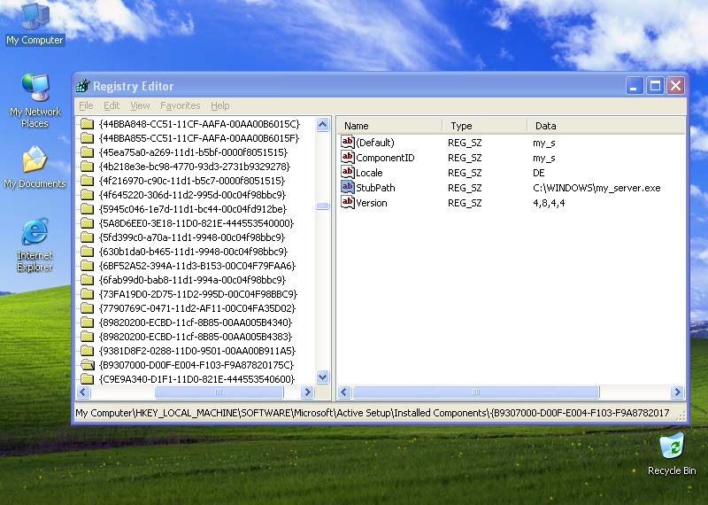Select key {6BF52A52-394A-11d3-B153-00C04F79FAA6}
Image resolution: width=708 pixels, height=505 pixels.
pyautogui.click(x=196, y=266)
